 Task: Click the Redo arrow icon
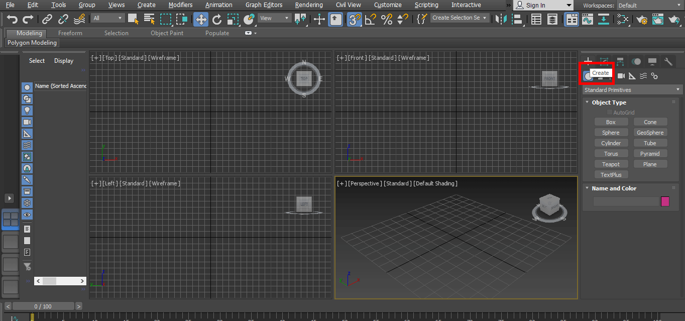coord(28,20)
